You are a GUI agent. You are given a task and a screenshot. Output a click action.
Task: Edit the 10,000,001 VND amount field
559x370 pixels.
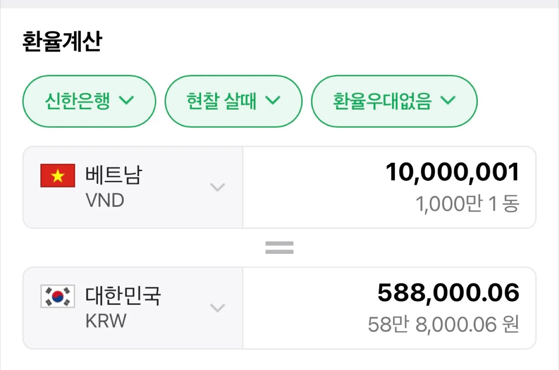tap(389, 188)
